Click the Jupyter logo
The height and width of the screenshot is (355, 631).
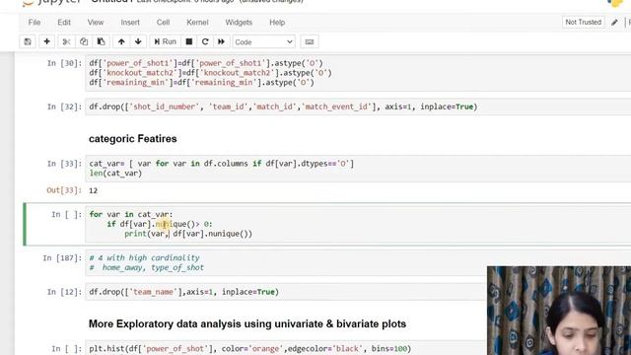point(52,2)
